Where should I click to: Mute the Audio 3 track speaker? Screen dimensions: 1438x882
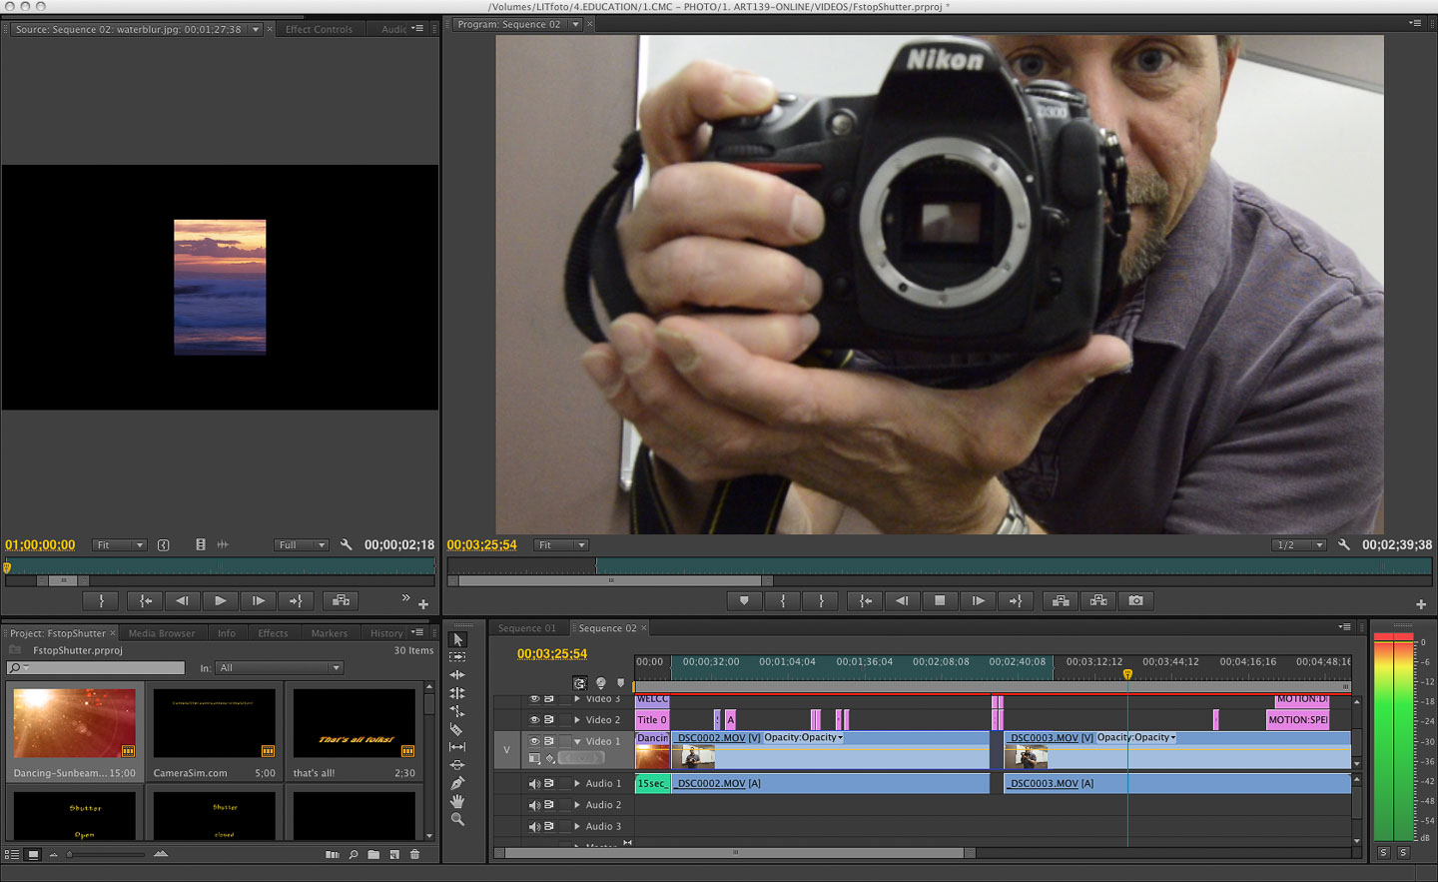point(534,826)
